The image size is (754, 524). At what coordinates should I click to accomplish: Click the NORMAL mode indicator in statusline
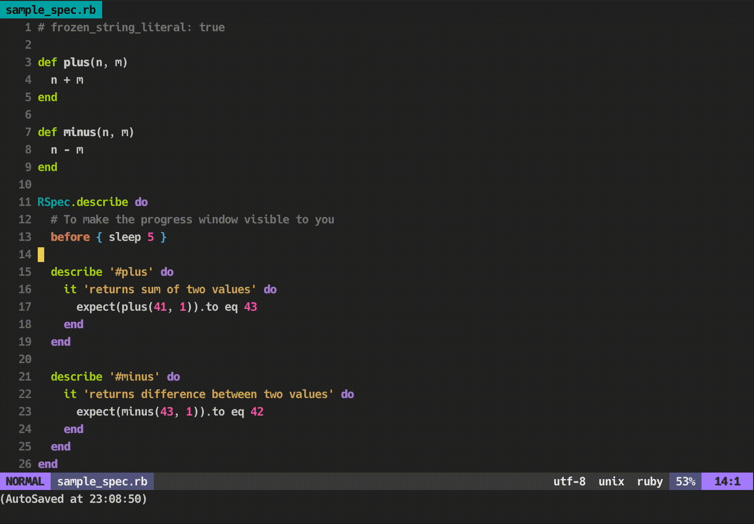[25, 481]
